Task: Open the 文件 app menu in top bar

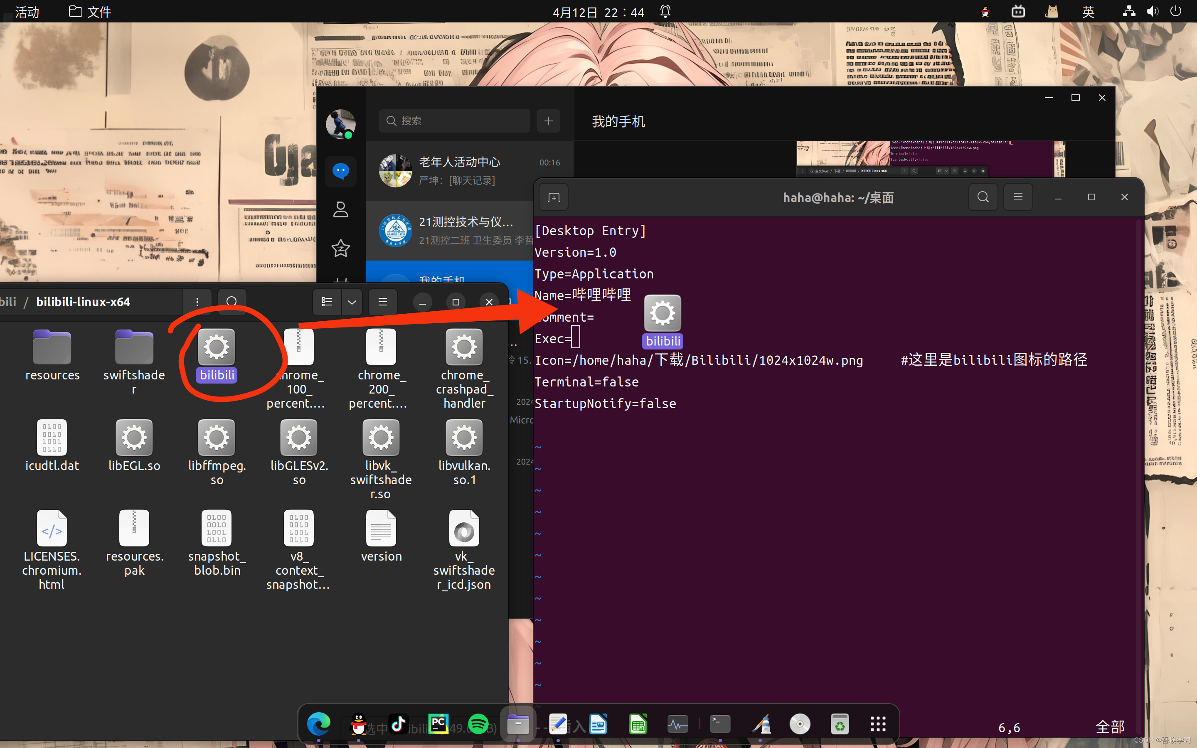Action: (90, 12)
